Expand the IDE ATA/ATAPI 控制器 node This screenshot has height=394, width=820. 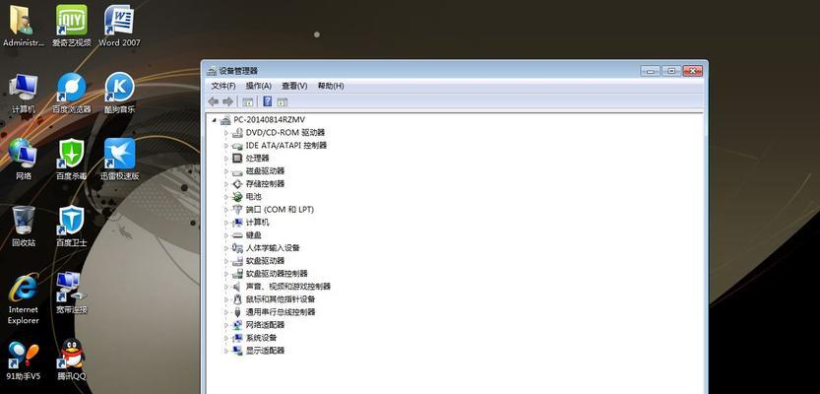point(226,146)
